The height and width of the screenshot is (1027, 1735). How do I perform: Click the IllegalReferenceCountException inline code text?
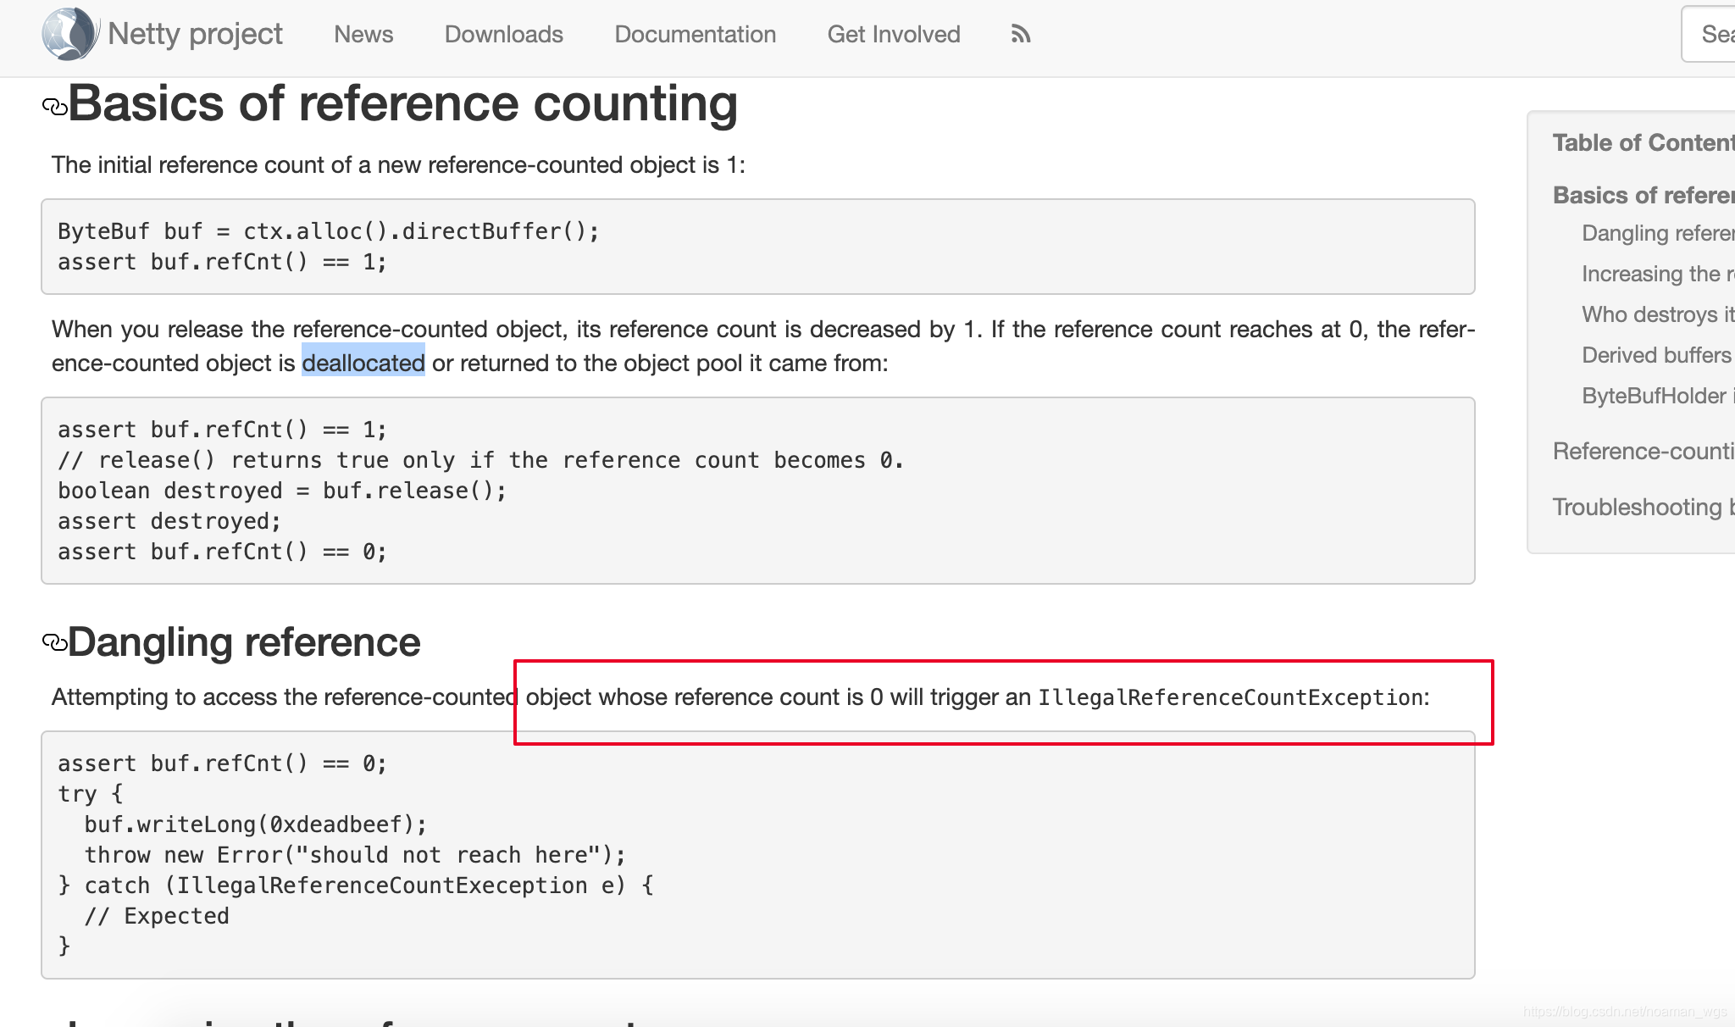pos(1230,697)
